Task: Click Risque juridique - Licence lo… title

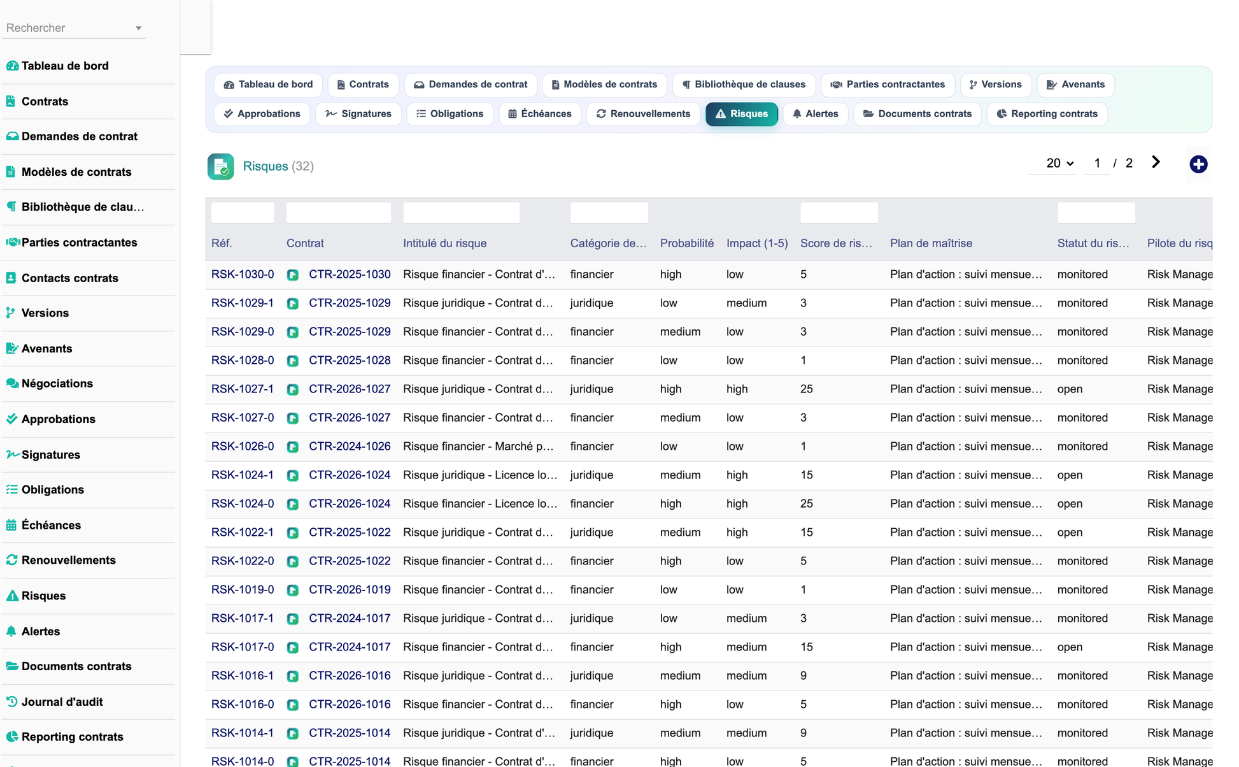Action: coord(480,475)
